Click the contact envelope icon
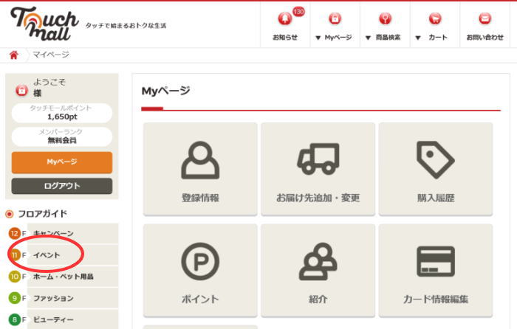This screenshot has height=329, width=517. 485,18
